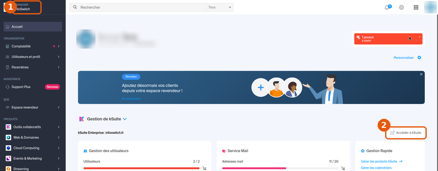Viewport: 438px width, 171px height.
Task: Click the Nouveau badge beside Support Plus
Action: click(52, 87)
